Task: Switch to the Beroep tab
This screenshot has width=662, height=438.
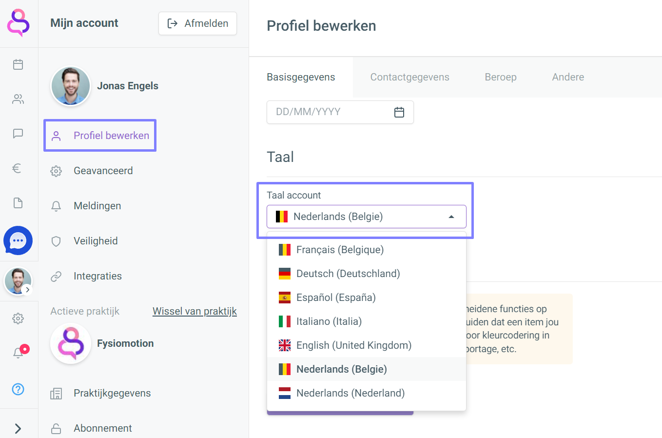Action: pyautogui.click(x=501, y=77)
